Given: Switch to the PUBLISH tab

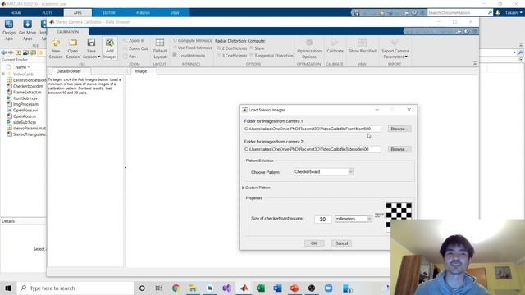Looking at the screenshot, I should point(143,13).
